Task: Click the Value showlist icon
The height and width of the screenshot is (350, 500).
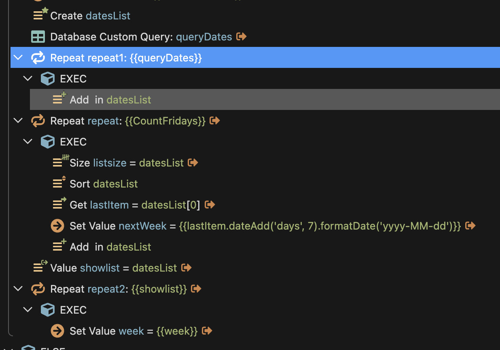Action: point(40,268)
